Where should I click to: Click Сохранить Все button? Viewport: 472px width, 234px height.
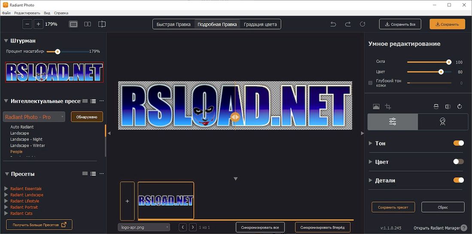click(400, 24)
